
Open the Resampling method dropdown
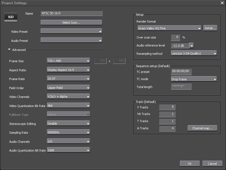pos(194,53)
